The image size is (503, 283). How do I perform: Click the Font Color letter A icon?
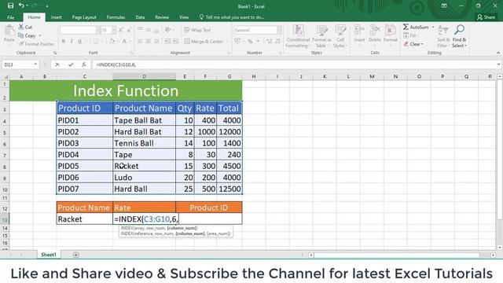[124, 41]
